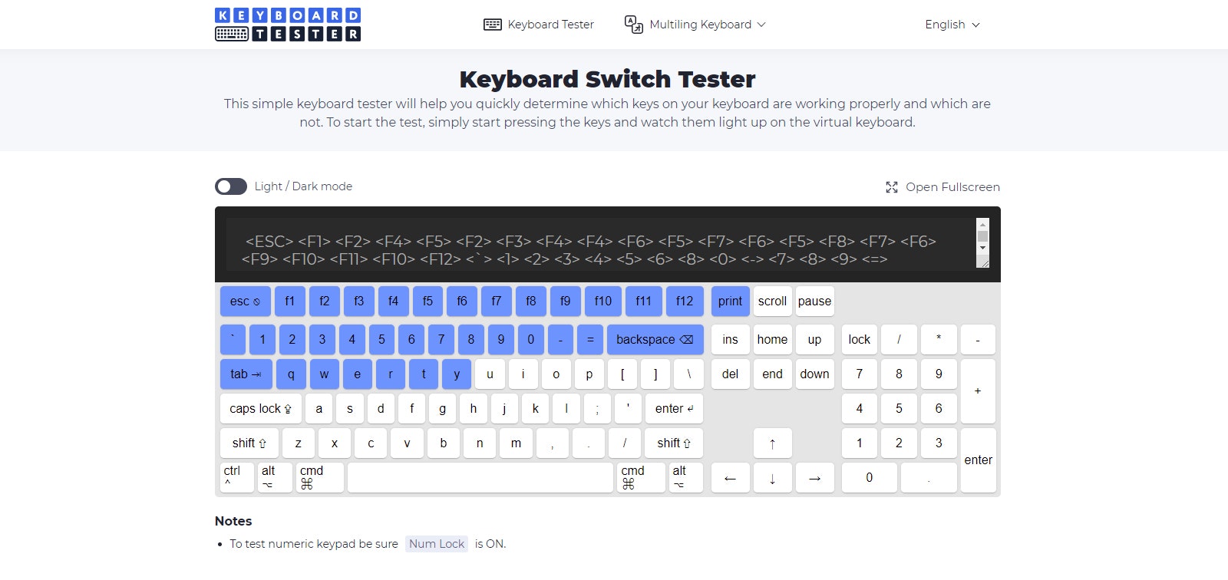The height and width of the screenshot is (580, 1228).
Task: Click the left alt option key
Action: point(275,477)
